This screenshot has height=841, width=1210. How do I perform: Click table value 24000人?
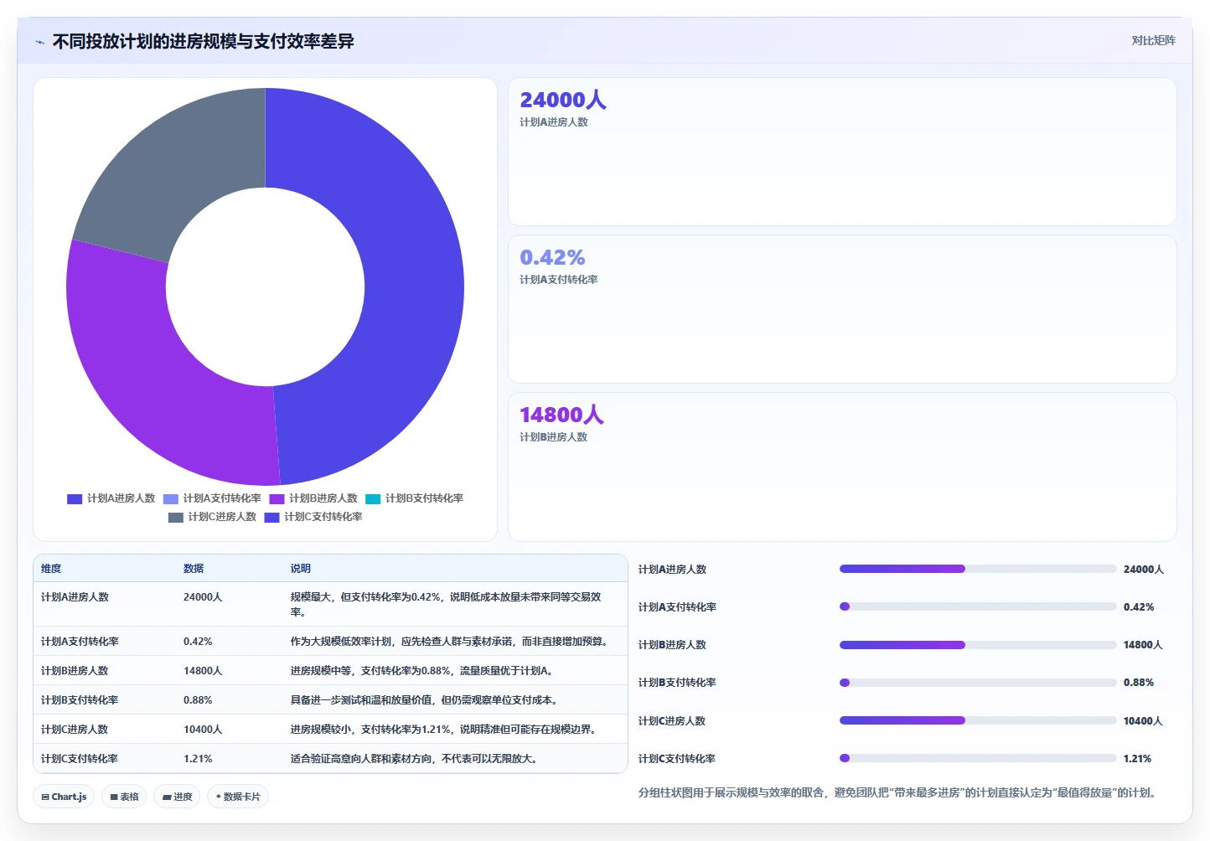point(203,597)
